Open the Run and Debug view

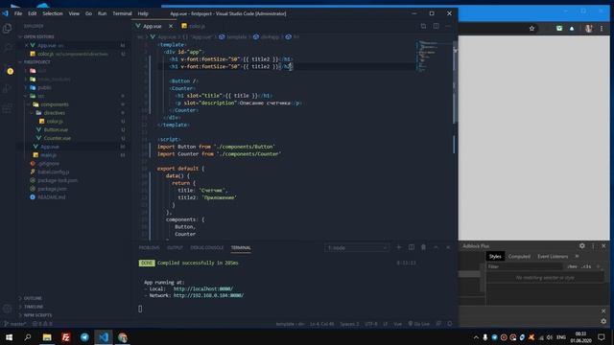[7, 89]
